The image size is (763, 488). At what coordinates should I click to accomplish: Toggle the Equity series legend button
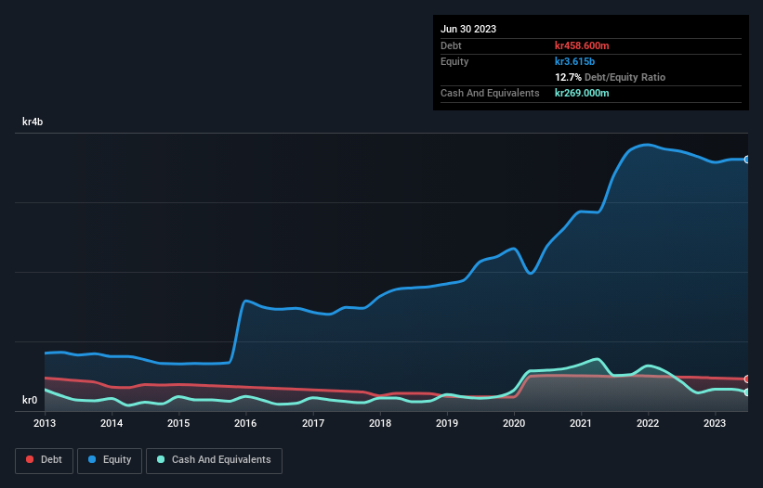tap(110, 460)
